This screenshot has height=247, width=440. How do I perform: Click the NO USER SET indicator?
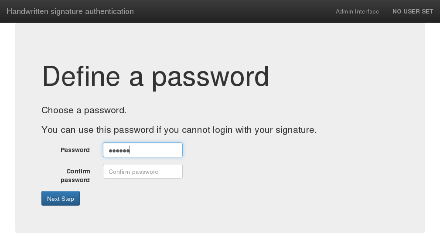click(413, 11)
